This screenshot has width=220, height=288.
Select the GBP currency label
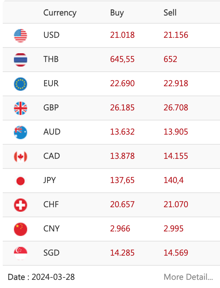click(51, 107)
